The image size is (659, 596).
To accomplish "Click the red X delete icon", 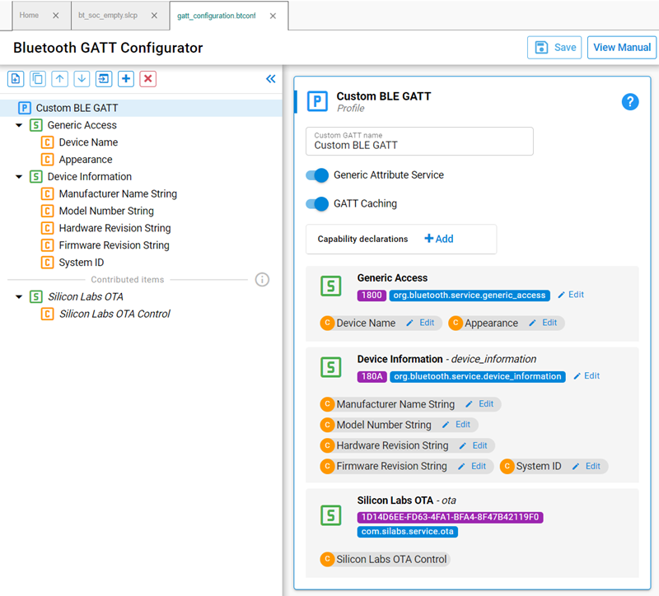I will [148, 79].
